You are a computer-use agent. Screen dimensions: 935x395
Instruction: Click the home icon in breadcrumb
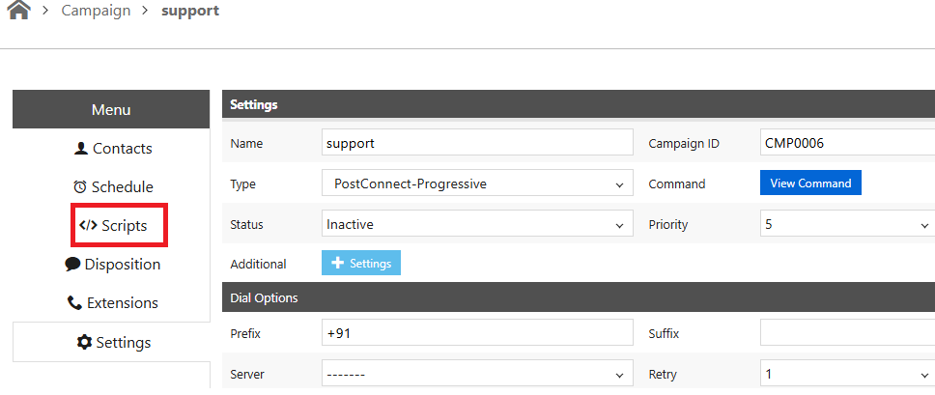click(x=19, y=10)
